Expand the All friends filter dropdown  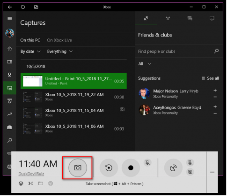coord(145,64)
